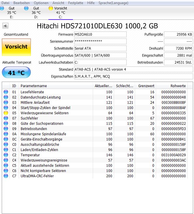Click status icon for Misslungene Spindelanläufe
Viewport: 194px width, 214px height.
[x=6, y=134]
